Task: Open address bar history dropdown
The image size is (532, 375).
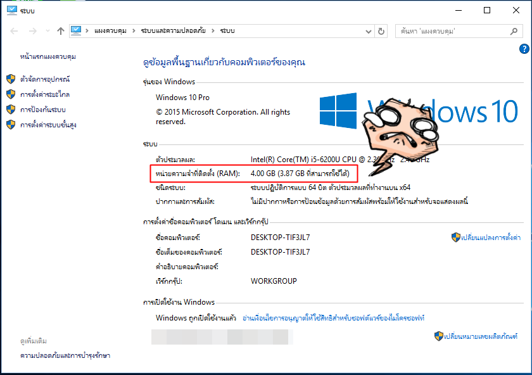Action: point(369,32)
